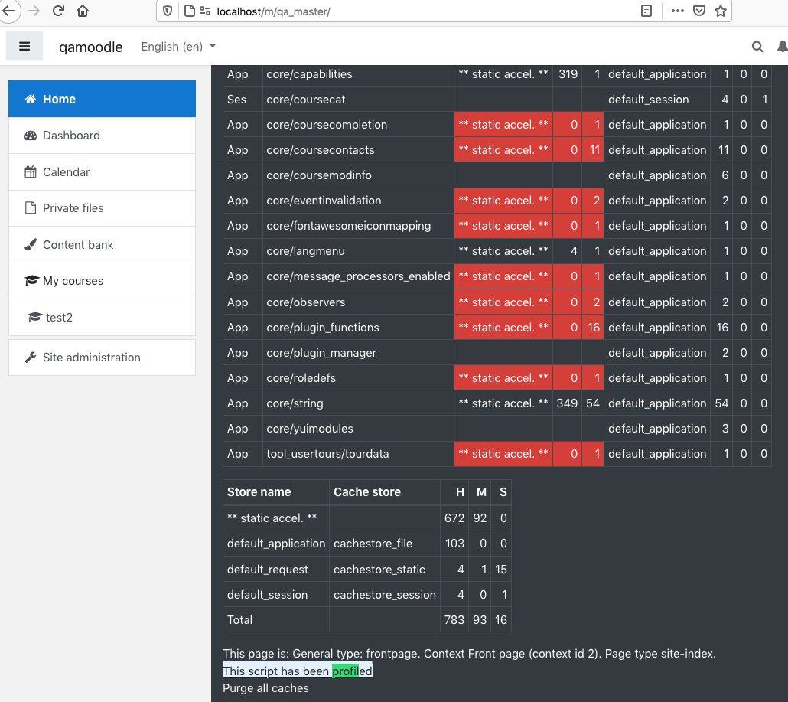Open Calendar in the sidebar

102,172
